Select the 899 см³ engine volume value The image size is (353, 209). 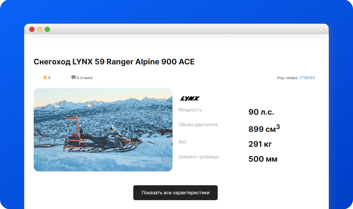pyautogui.click(x=264, y=129)
